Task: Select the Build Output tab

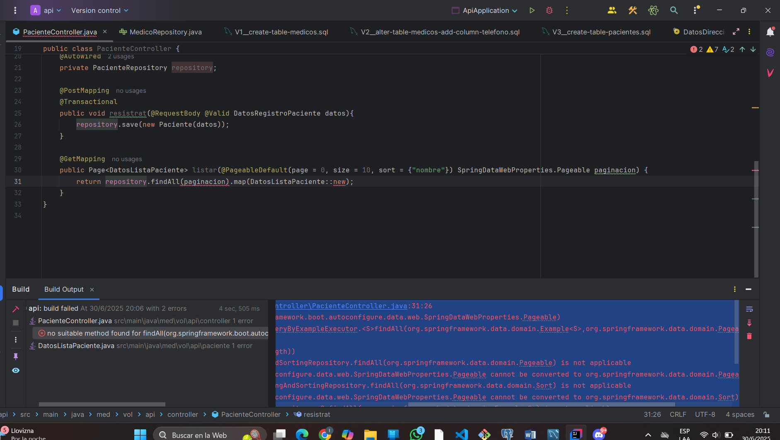Action: (x=64, y=289)
